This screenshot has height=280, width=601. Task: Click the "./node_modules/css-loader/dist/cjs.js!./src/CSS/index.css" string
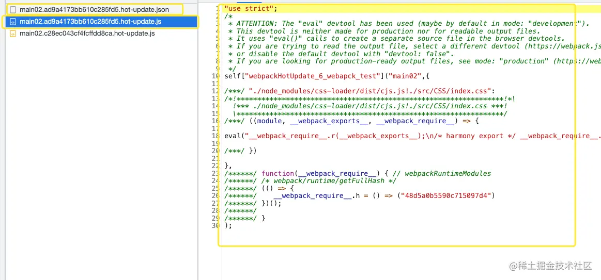pos(370,91)
